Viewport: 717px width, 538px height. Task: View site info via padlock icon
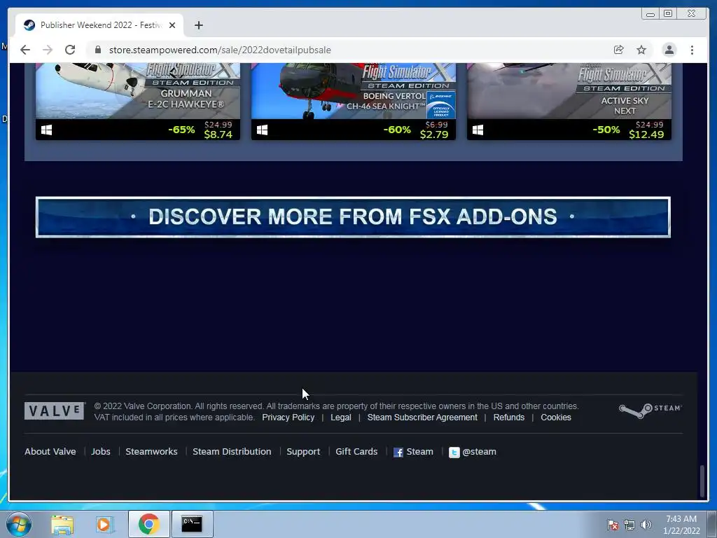click(x=98, y=50)
